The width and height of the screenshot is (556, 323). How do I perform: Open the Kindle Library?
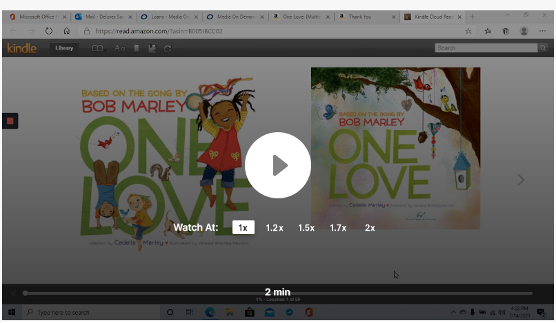click(64, 48)
